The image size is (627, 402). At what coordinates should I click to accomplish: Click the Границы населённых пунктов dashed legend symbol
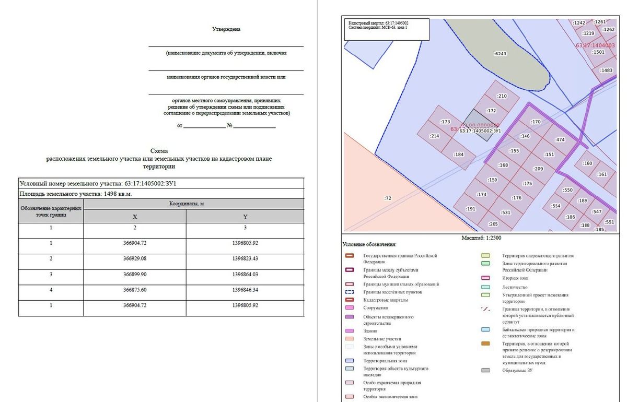tap(349, 292)
